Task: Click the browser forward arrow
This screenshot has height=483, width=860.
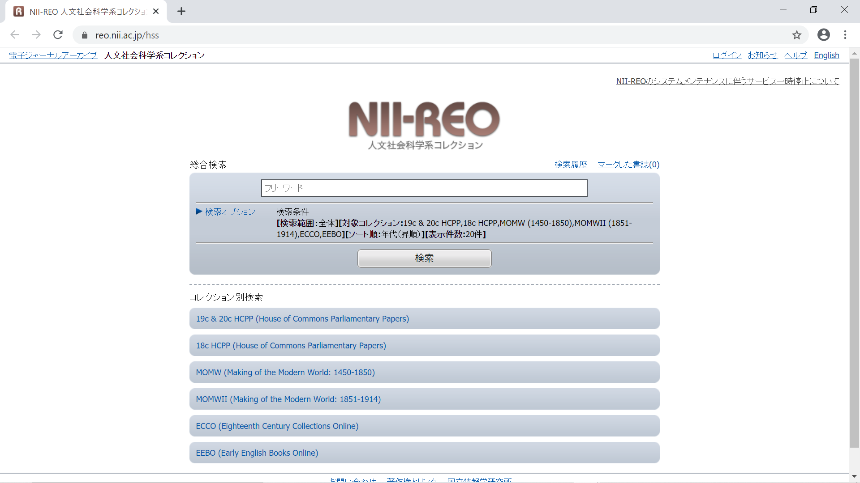Action: click(36, 35)
